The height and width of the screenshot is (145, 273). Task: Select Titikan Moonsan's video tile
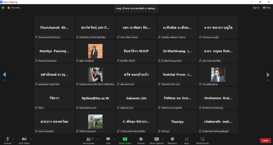point(95,122)
